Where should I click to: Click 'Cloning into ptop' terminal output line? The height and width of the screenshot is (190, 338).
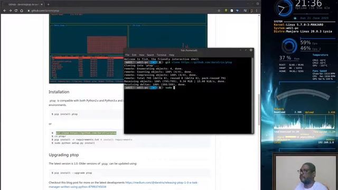pyautogui.click(x=142, y=65)
